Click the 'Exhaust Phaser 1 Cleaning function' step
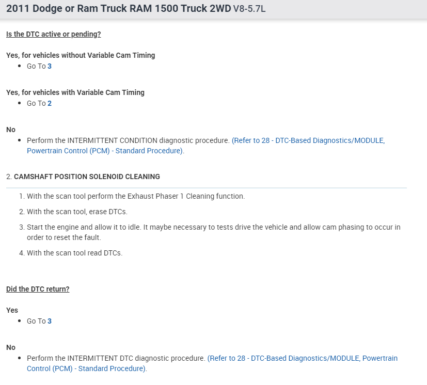The height and width of the screenshot is (385, 427). pos(136,197)
